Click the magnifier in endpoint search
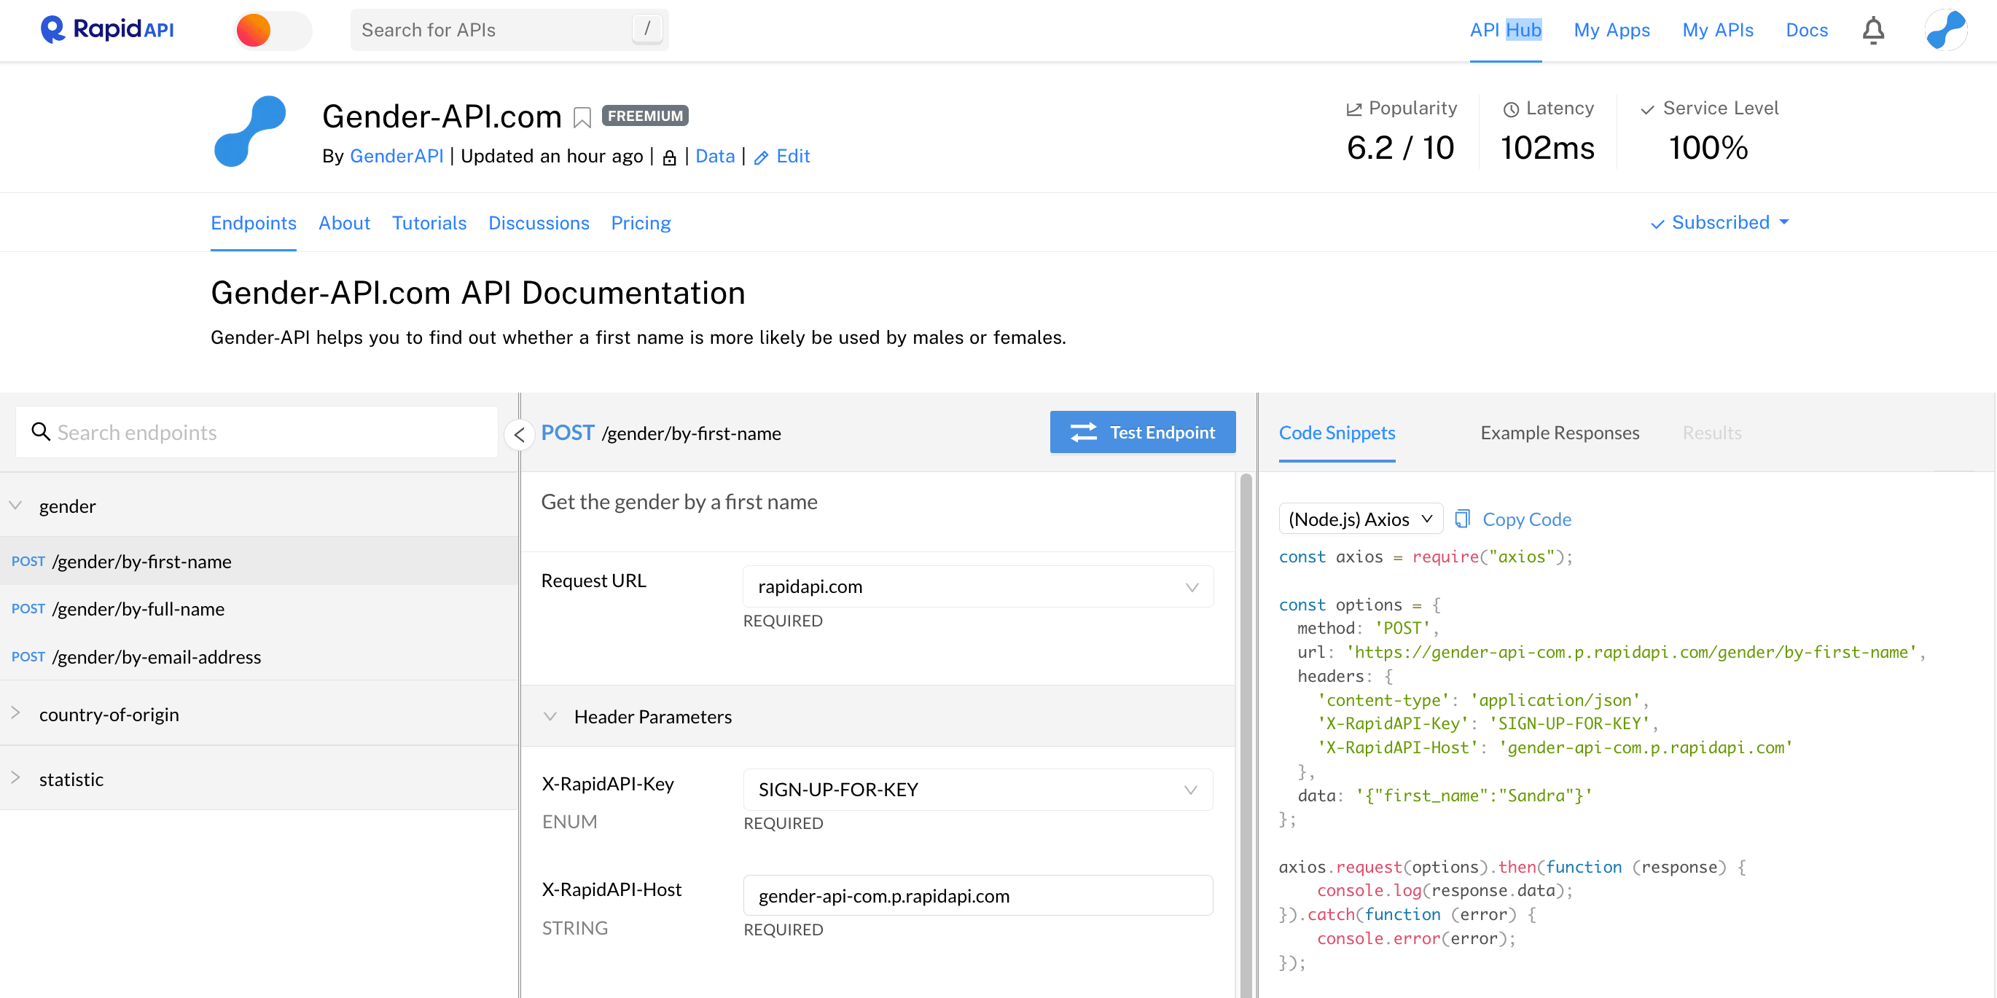This screenshot has height=998, width=1997. point(41,431)
